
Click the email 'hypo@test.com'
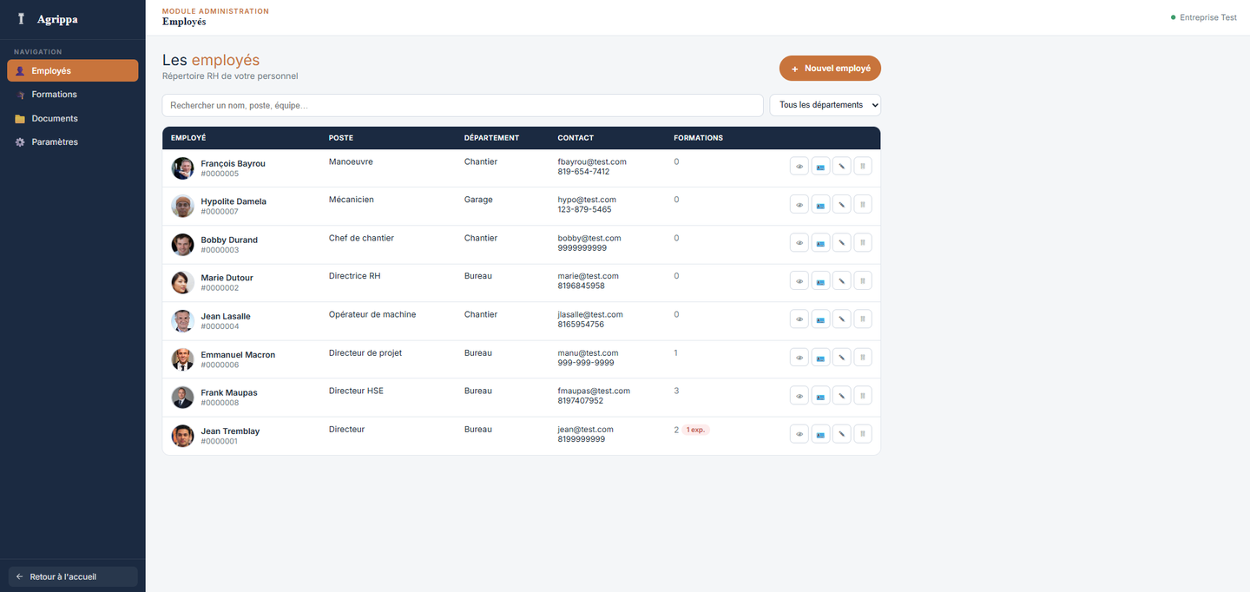coord(587,200)
